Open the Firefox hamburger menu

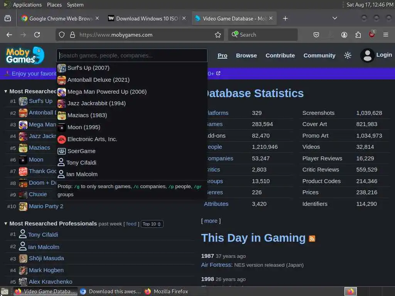click(x=386, y=35)
